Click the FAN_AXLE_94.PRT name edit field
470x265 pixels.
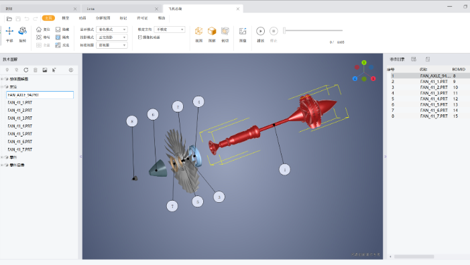(40, 95)
